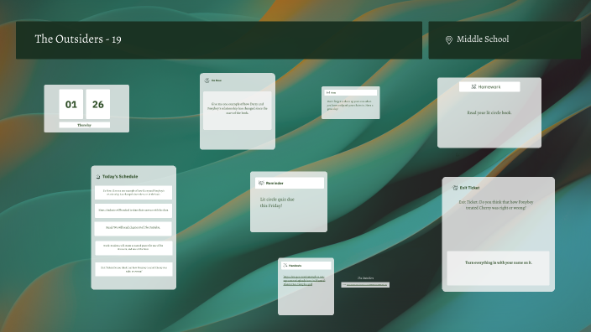Click 'Read your lit circle book.' text
The image size is (591, 332).
489,112
